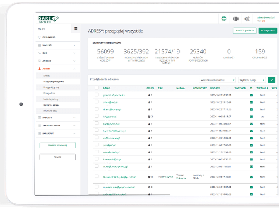279x212 pixels.
Task: Check the row added 10-20 10:36
Action: (x=97, y=94)
